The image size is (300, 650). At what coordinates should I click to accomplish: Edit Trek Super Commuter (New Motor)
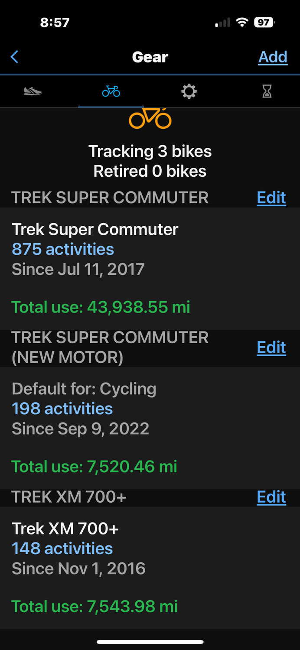click(x=271, y=348)
